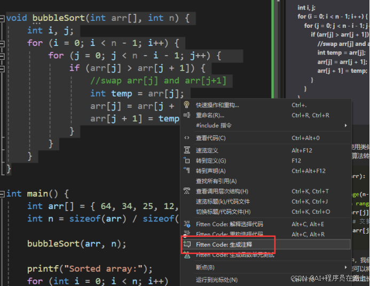Collapse the outer for loop fold marker
Viewport: 370px width, 286px height.
tap(2, 43)
